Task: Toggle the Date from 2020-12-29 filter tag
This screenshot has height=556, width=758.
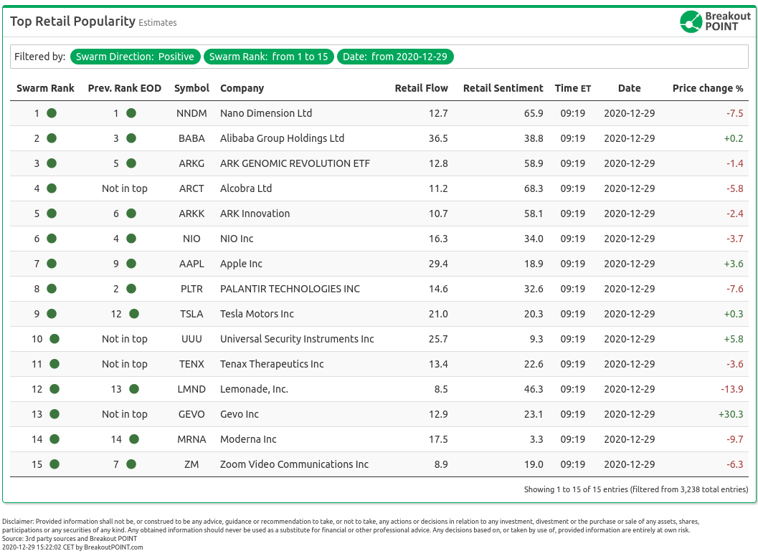Action: pyautogui.click(x=395, y=57)
